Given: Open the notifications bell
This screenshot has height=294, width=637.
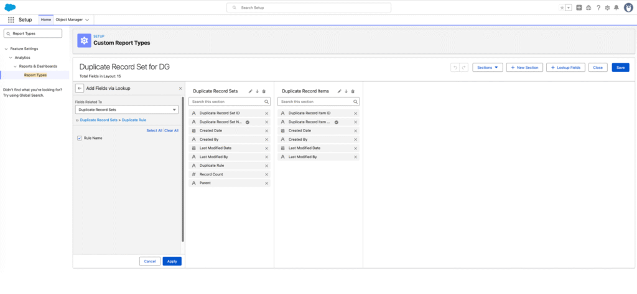Looking at the screenshot, I should (616, 7).
